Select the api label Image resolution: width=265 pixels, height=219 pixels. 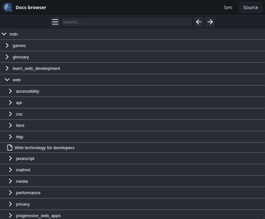click(x=19, y=103)
